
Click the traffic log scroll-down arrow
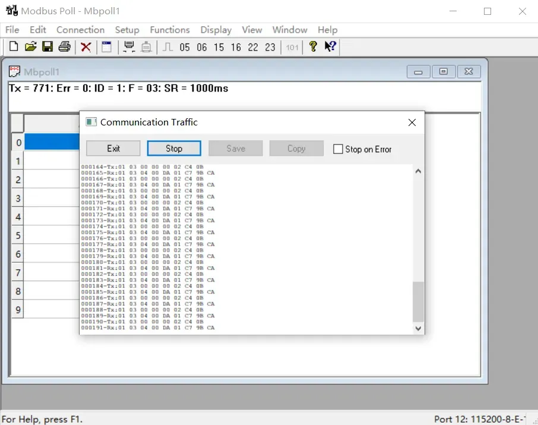click(x=418, y=329)
